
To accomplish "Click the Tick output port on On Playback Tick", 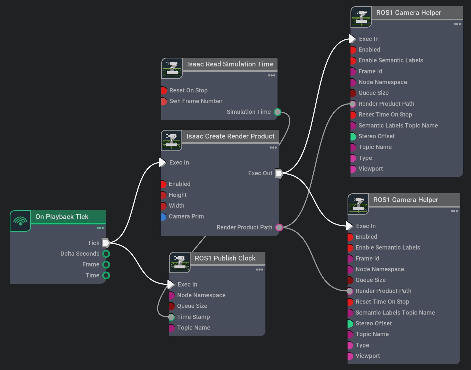I will [x=106, y=243].
